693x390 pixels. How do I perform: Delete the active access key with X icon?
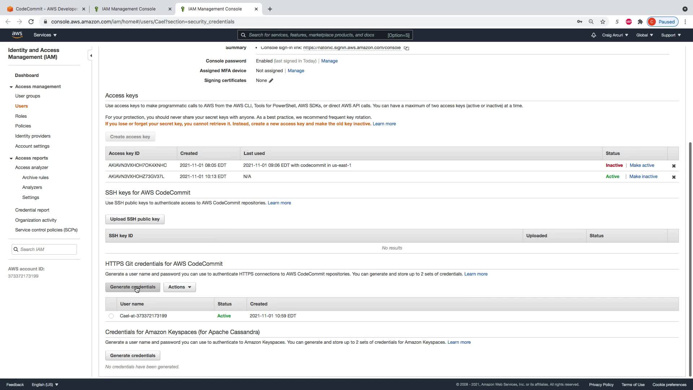tap(674, 177)
